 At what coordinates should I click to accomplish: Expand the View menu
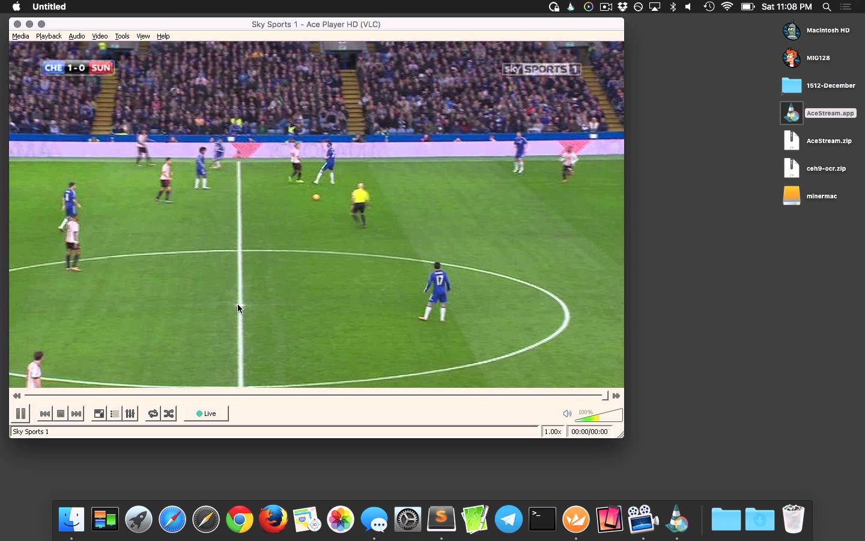(143, 36)
